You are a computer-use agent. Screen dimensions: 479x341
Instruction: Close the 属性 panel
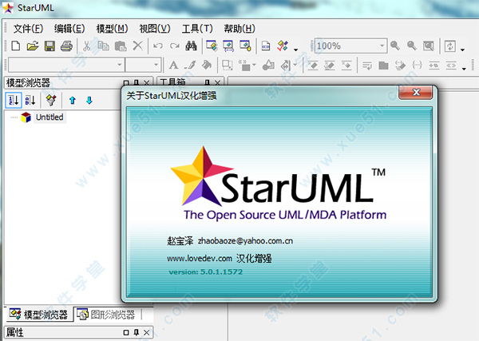147,332
